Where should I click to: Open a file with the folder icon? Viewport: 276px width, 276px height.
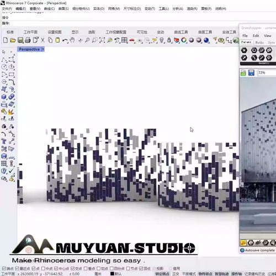pos(13,40)
